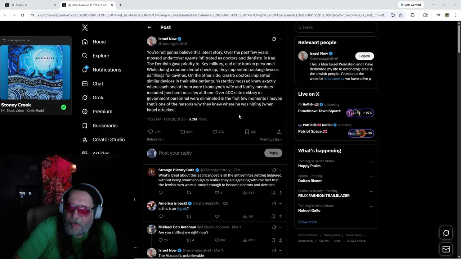This screenshot has width=461, height=259.
Task: Click the browser address bar URL
Action: [212, 15]
